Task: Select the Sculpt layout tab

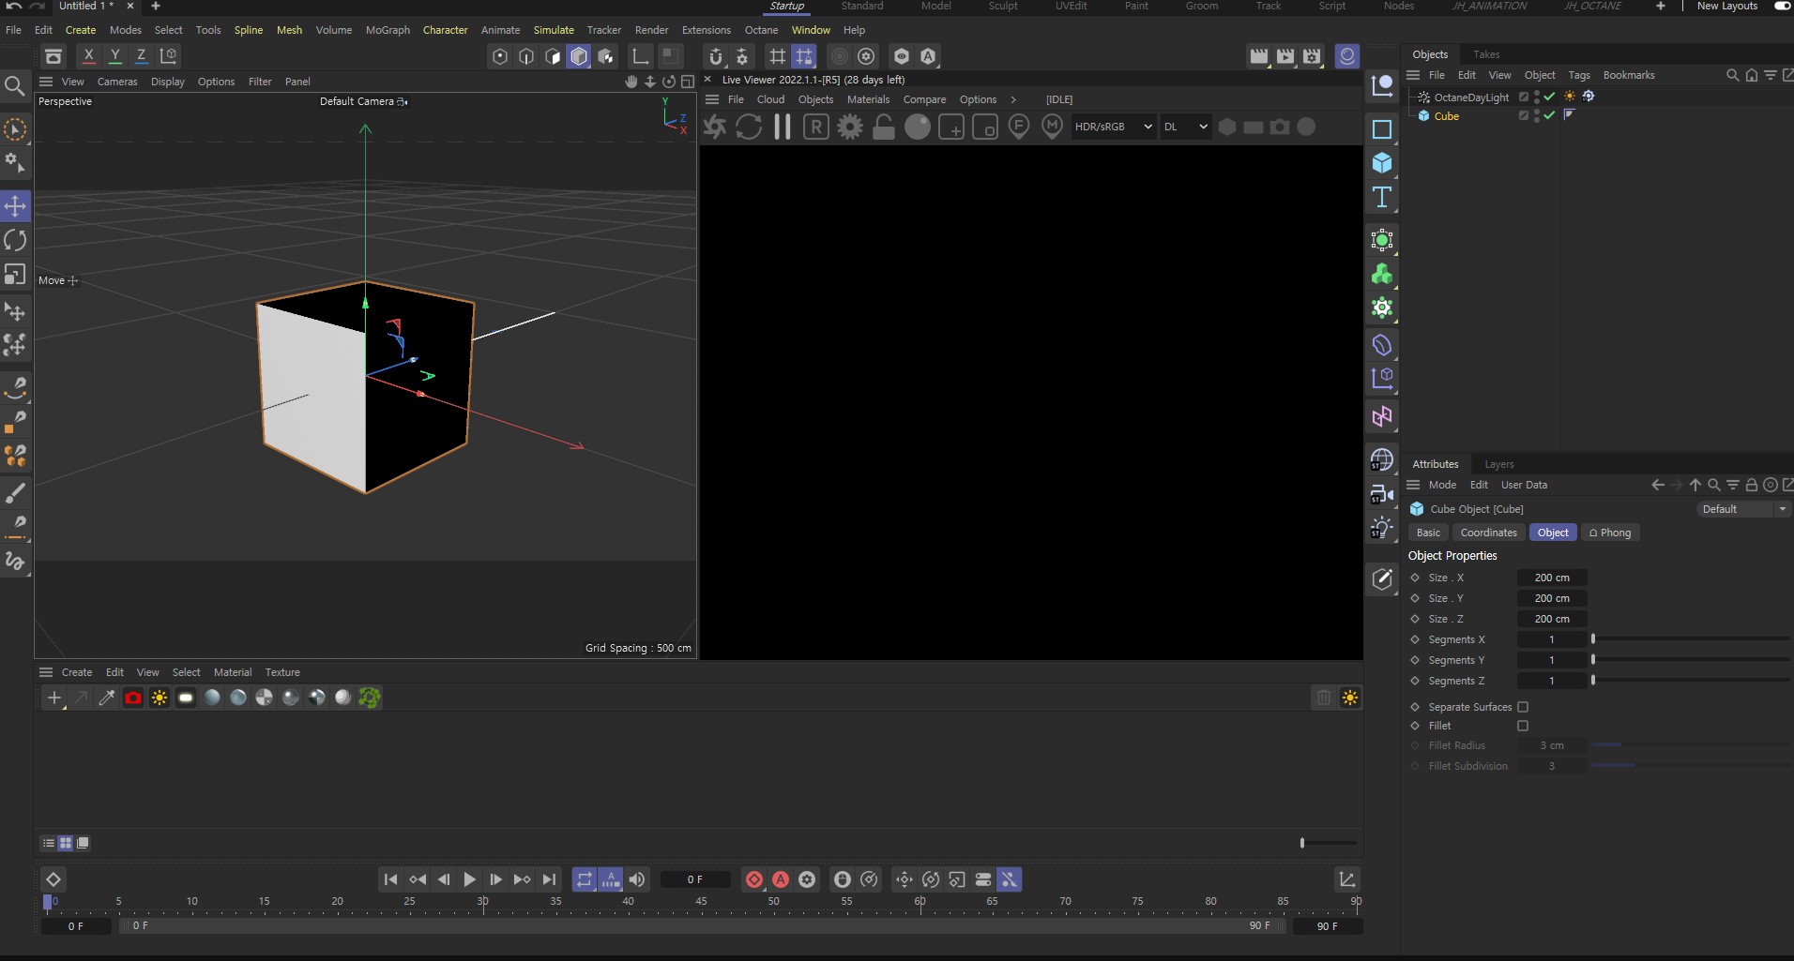Action: [x=1003, y=6]
